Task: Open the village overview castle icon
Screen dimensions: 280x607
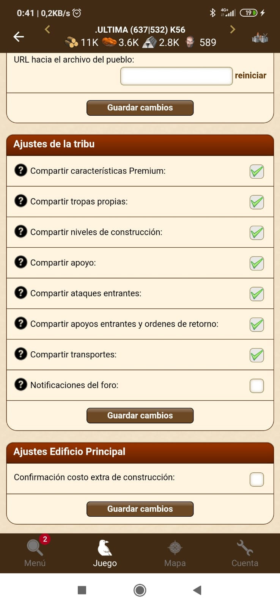Action: pos(260,37)
